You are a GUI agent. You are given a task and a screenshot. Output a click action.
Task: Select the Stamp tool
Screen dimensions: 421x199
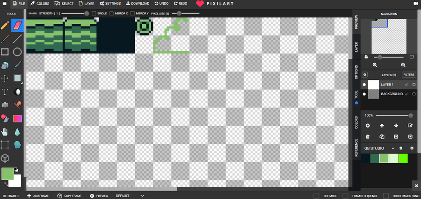pyautogui.click(x=17, y=105)
